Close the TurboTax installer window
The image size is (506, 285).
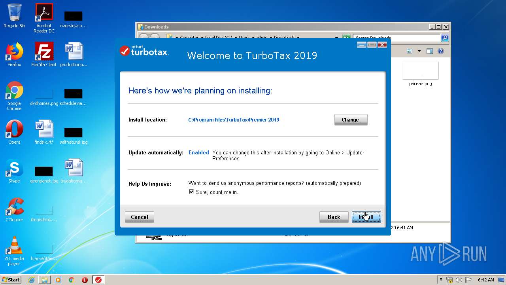(382, 45)
